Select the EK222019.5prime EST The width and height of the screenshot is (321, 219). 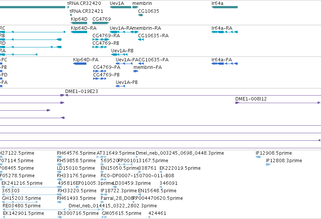pyautogui.click(x=161, y=172)
